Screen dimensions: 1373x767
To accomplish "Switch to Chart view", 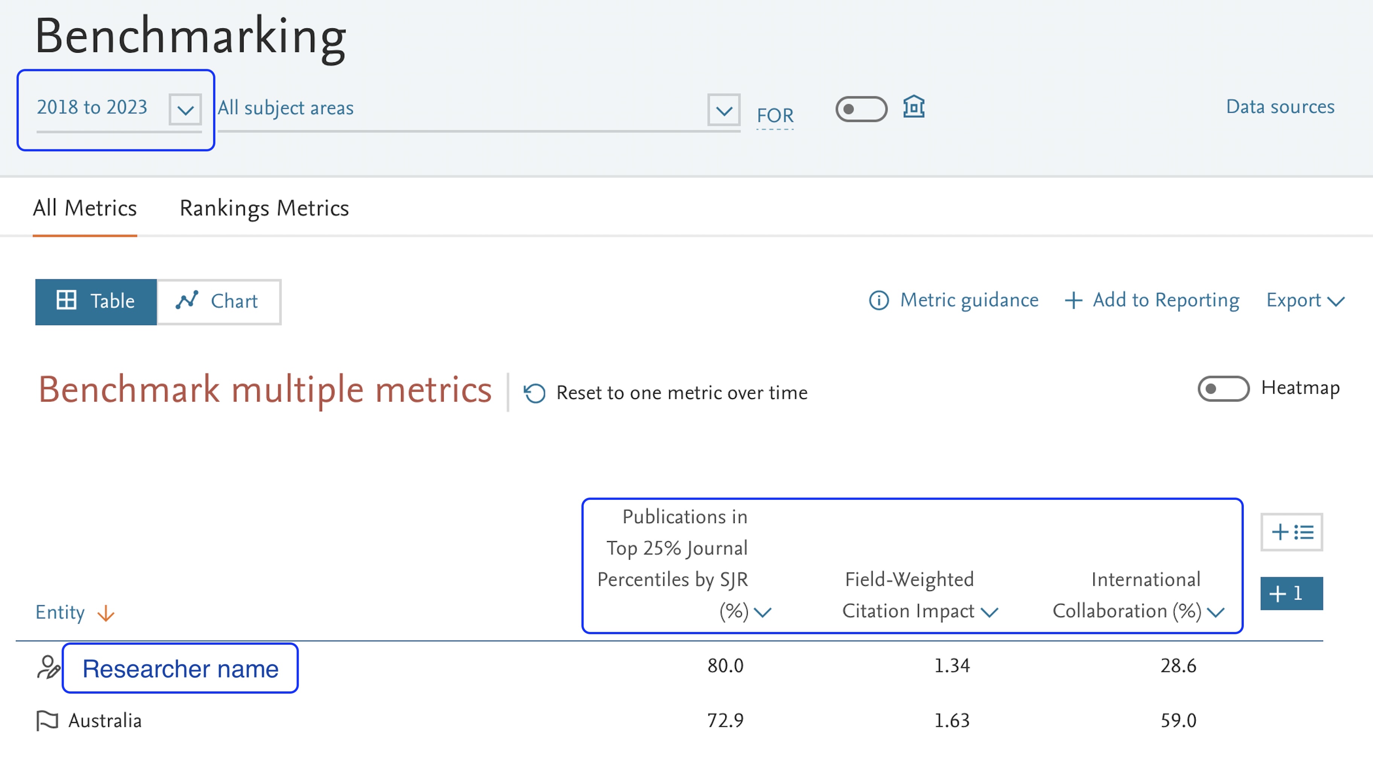I will (218, 301).
